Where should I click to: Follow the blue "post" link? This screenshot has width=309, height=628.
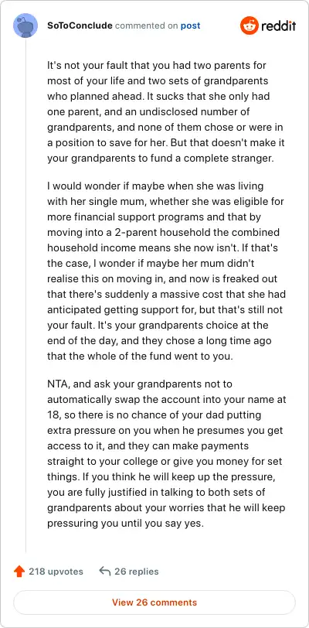[x=191, y=26]
